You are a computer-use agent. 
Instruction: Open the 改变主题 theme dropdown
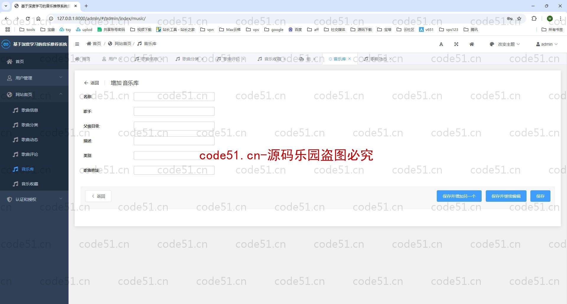tap(505, 44)
